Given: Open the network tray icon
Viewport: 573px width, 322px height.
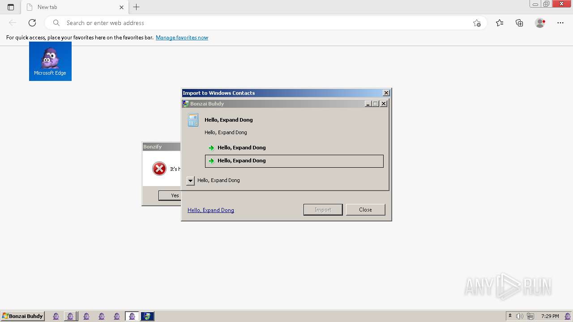Looking at the screenshot, I should click(530, 316).
